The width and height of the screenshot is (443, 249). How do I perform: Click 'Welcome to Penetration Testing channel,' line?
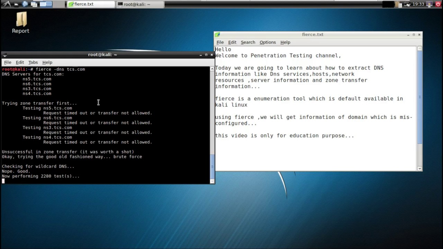(x=278, y=56)
